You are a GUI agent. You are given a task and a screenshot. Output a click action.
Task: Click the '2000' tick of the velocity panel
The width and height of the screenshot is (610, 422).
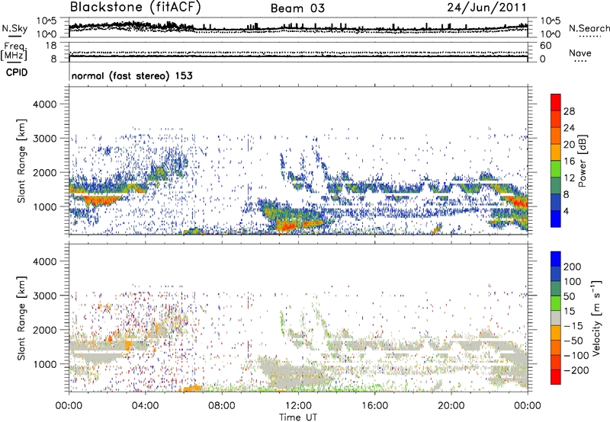pos(45,330)
